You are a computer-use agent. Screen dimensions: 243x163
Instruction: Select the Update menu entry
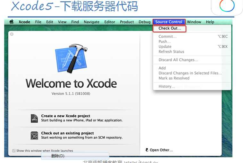pos(192,47)
